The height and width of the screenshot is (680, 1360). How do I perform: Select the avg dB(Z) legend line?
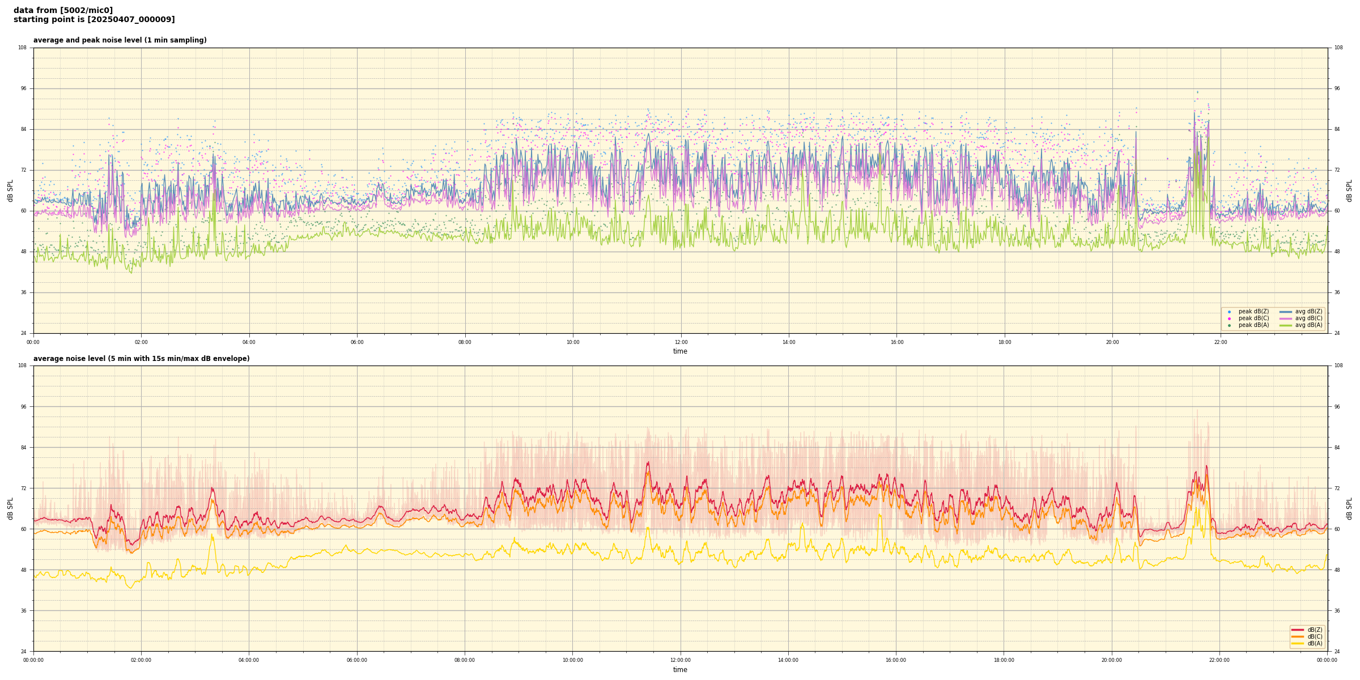[x=1286, y=312]
